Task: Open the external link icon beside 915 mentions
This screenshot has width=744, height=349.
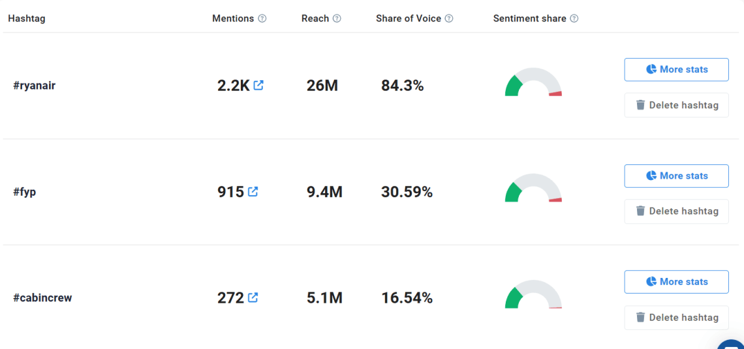Action: pos(253,192)
